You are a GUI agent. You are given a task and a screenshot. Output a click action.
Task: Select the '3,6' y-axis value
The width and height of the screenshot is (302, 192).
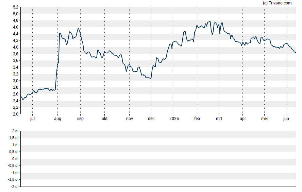(16, 60)
